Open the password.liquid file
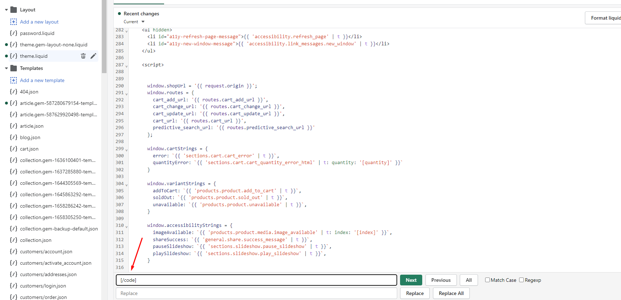Viewport: 621px width, 300px height. tap(37, 33)
